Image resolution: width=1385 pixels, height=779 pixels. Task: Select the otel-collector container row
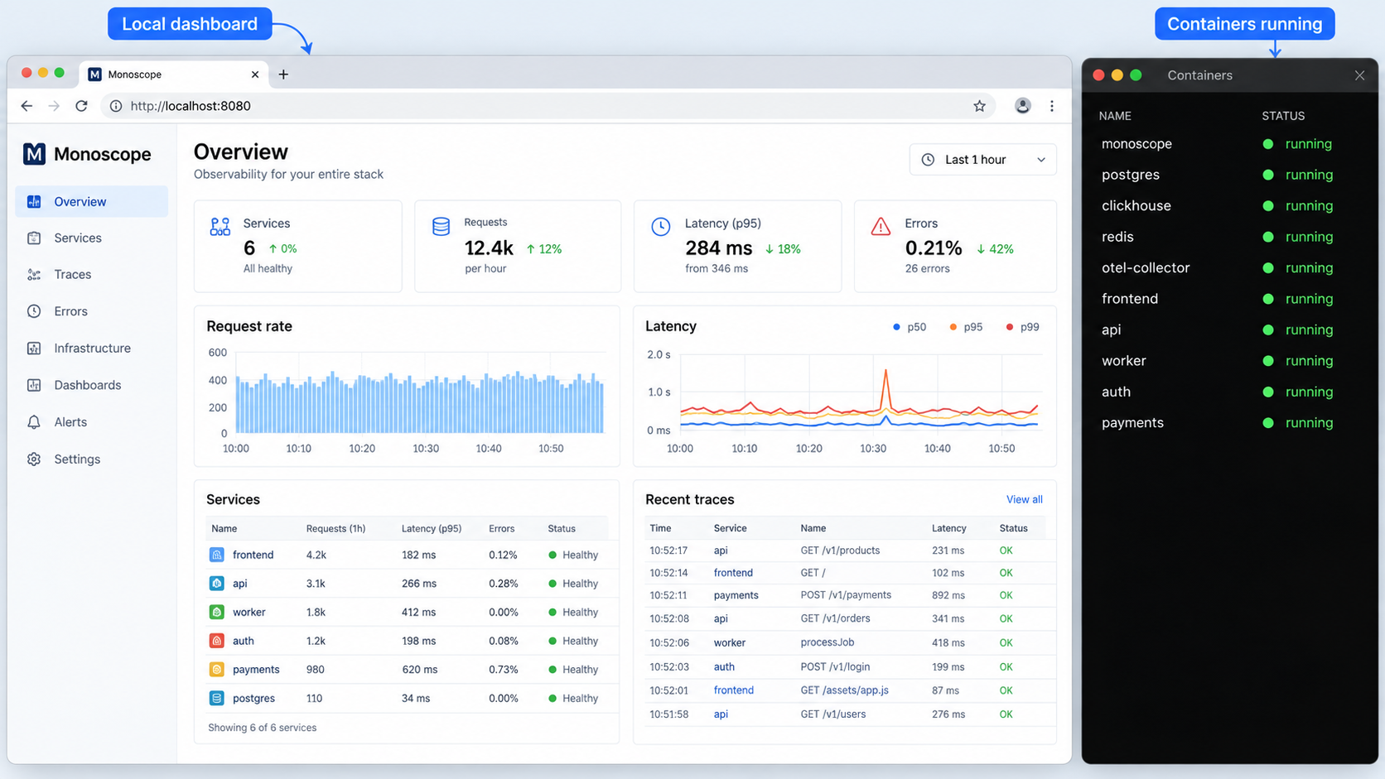1229,267
